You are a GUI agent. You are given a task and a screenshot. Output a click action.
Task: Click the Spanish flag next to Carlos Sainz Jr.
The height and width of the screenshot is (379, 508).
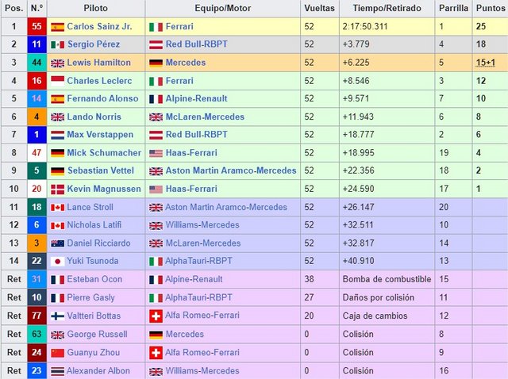pos(58,27)
